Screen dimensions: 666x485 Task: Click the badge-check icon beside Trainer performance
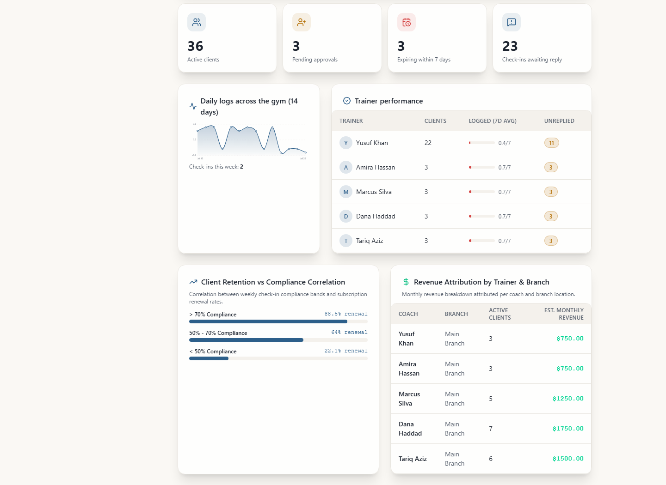[347, 101]
